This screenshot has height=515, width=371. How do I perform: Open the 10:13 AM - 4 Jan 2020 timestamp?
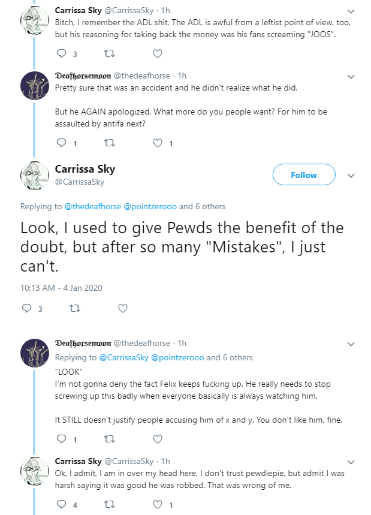(x=61, y=288)
